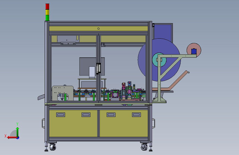Select the output chute on the left side
This screenshot has width=239, height=155.
41,97
